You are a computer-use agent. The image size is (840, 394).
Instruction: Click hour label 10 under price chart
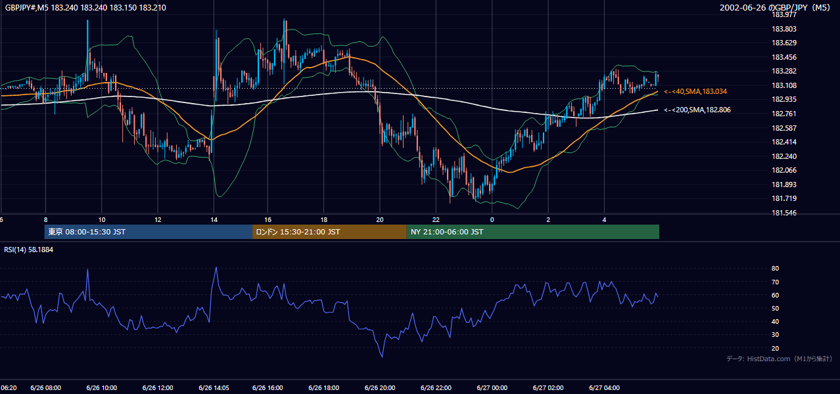click(101, 219)
